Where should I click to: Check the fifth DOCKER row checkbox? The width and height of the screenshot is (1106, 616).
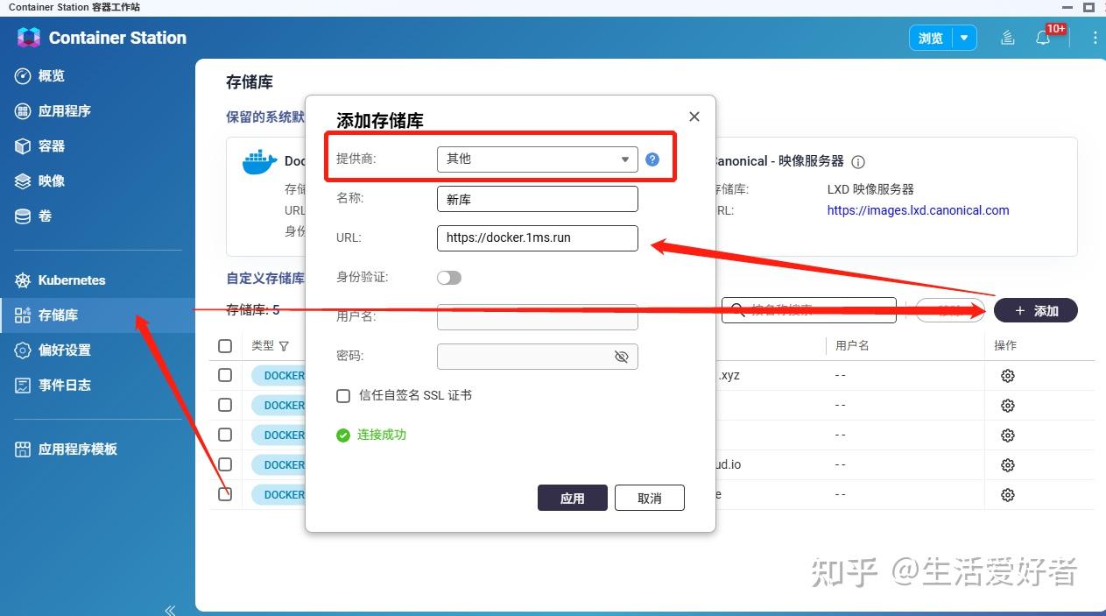click(225, 494)
